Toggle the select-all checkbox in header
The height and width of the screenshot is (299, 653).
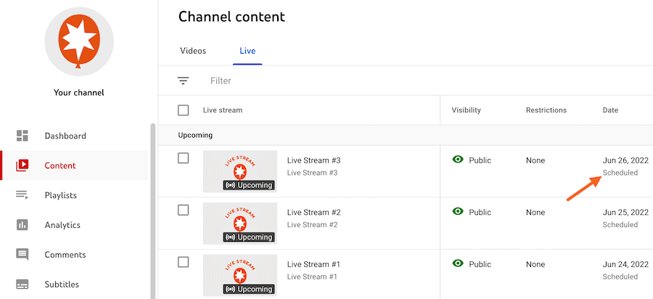(184, 110)
